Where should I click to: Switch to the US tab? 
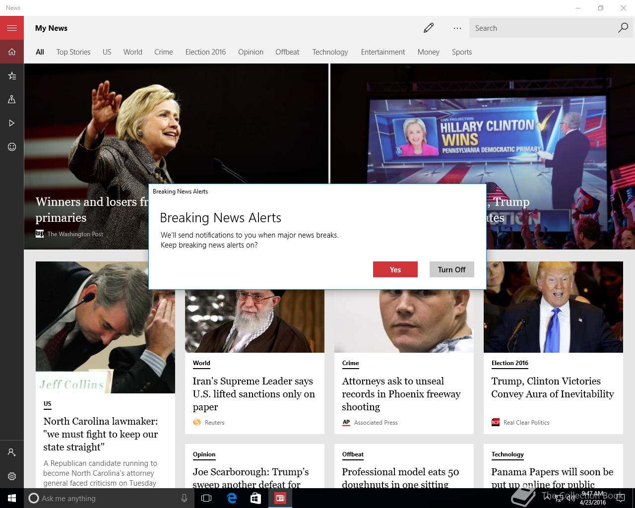click(x=107, y=52)
